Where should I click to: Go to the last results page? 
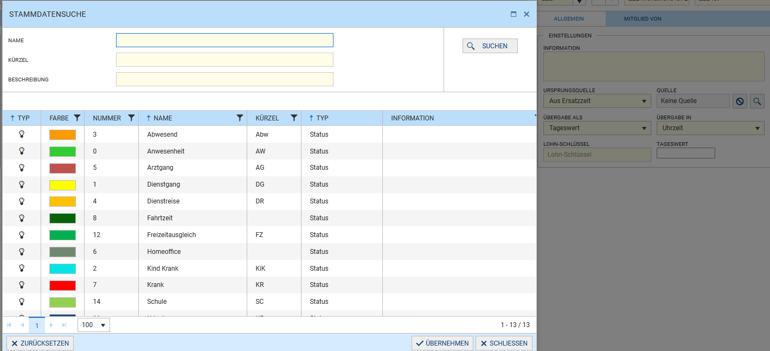(65, 325)
